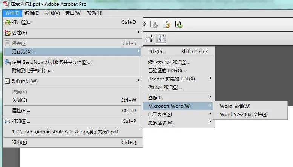
Task: Expand the More Options (更多选项) submenu arrow
Action: [210, 122]
